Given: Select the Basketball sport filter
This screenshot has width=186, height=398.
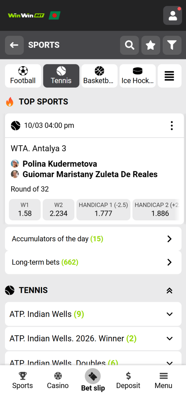Looking at the screenshot, I should pos(99,76).
